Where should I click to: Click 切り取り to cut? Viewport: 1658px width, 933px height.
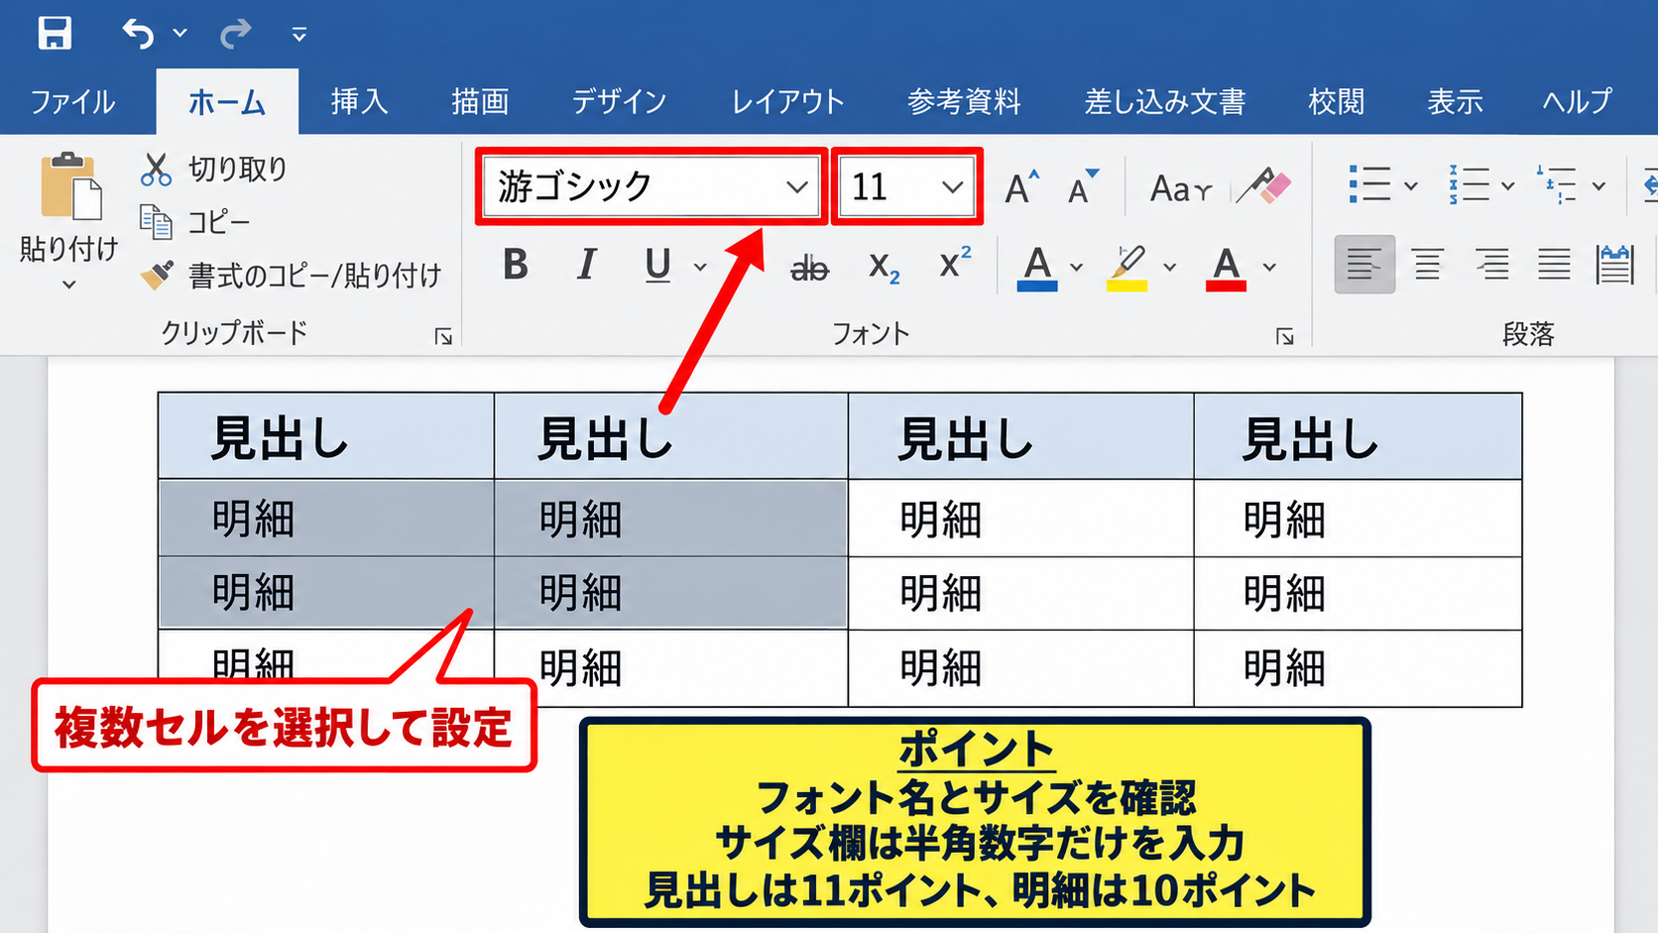[x=213, y=169]
